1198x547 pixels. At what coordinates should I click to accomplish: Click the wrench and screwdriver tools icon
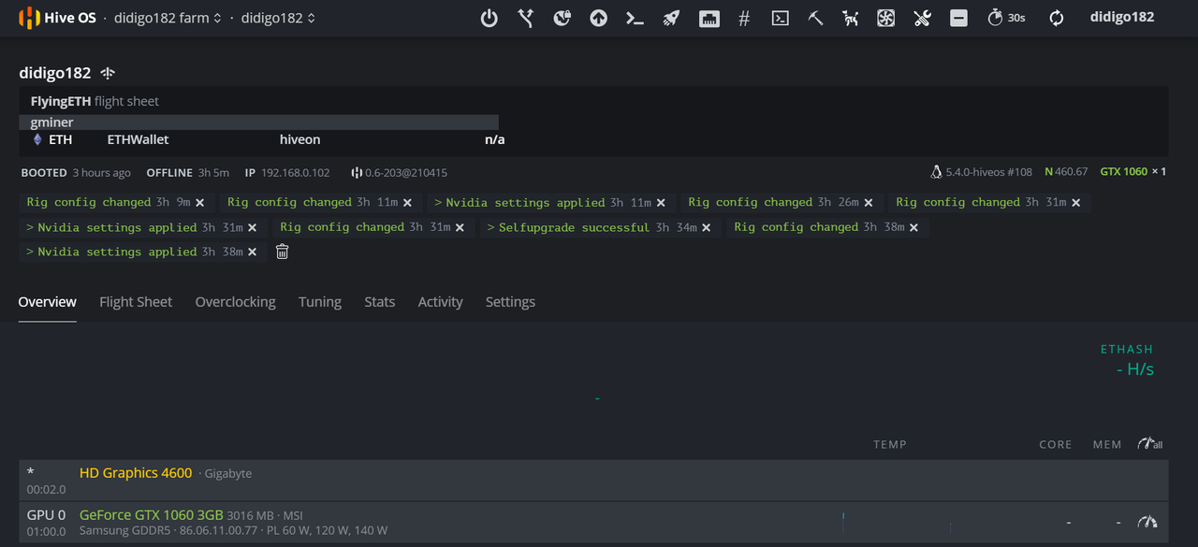pyautogui.click(x=922, y=18)
